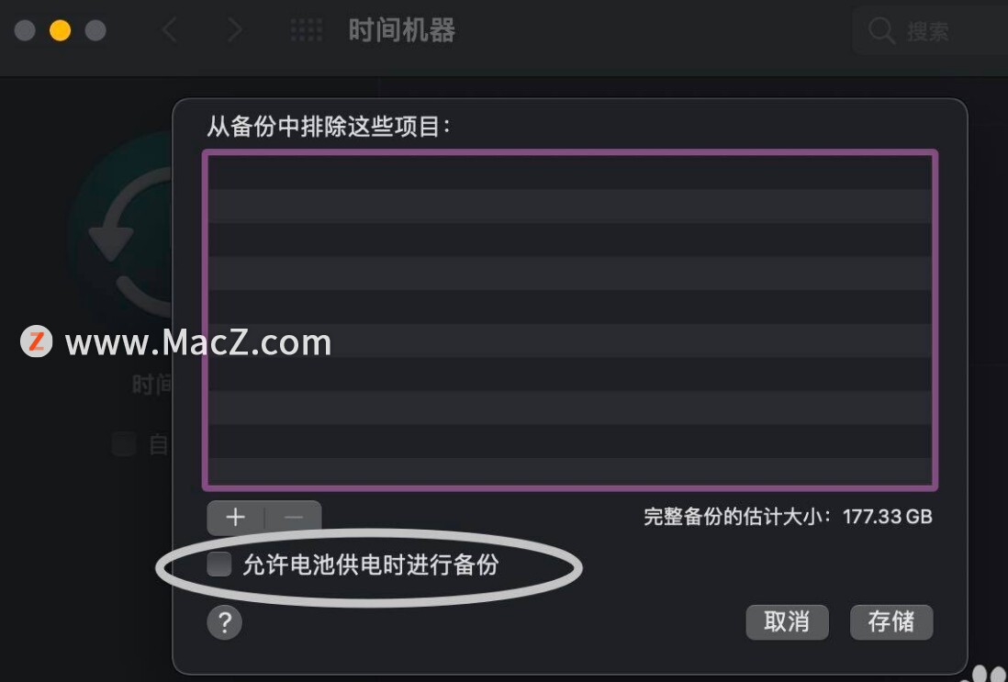
Task: Click the orange Z MacZ logo
Action: pos(36,341)
